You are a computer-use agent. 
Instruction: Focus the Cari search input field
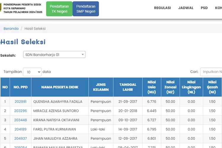(211, 72)
